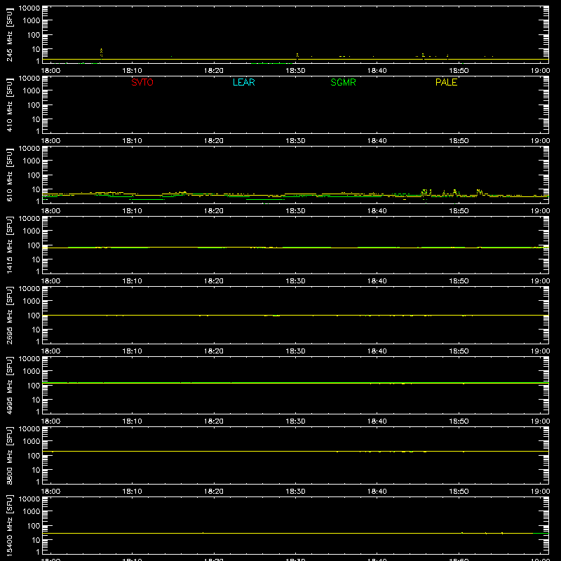Click 18:20 under the 8800 MHz panel
Viewport: 561px width, 561px height.
tap(214, 492)
